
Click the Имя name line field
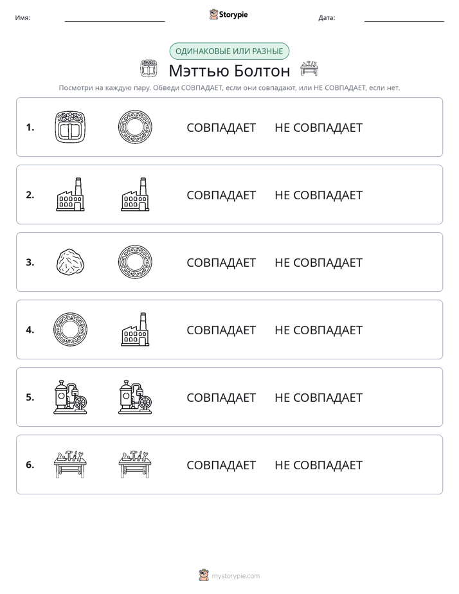click(x=114, y=18)
